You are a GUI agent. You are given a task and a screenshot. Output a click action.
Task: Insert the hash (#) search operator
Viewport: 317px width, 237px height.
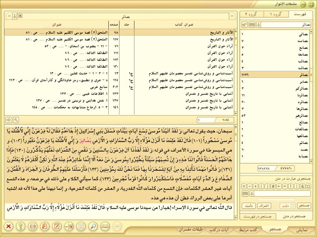coord(273,187)
